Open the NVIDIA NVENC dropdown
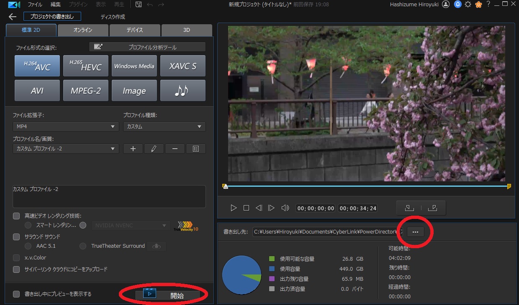 [131, 226]
